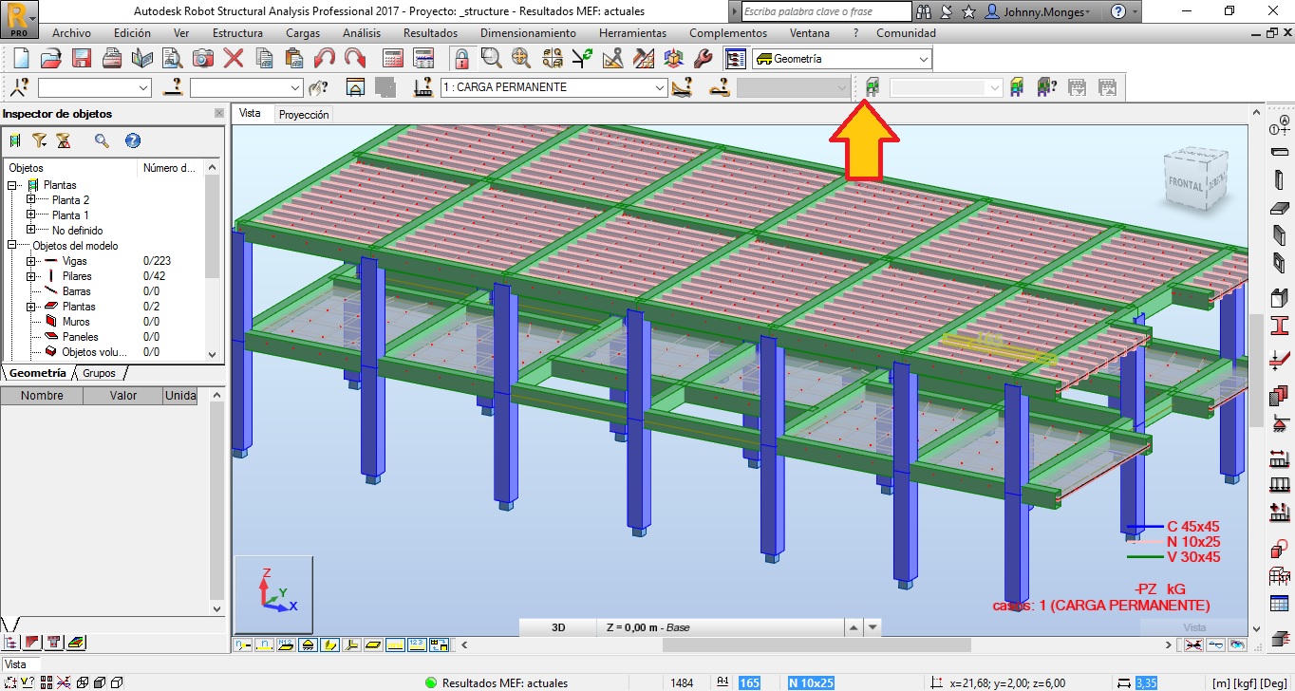
Task: Expand the 'Vigas' tree node
Action: pos(30,261)
